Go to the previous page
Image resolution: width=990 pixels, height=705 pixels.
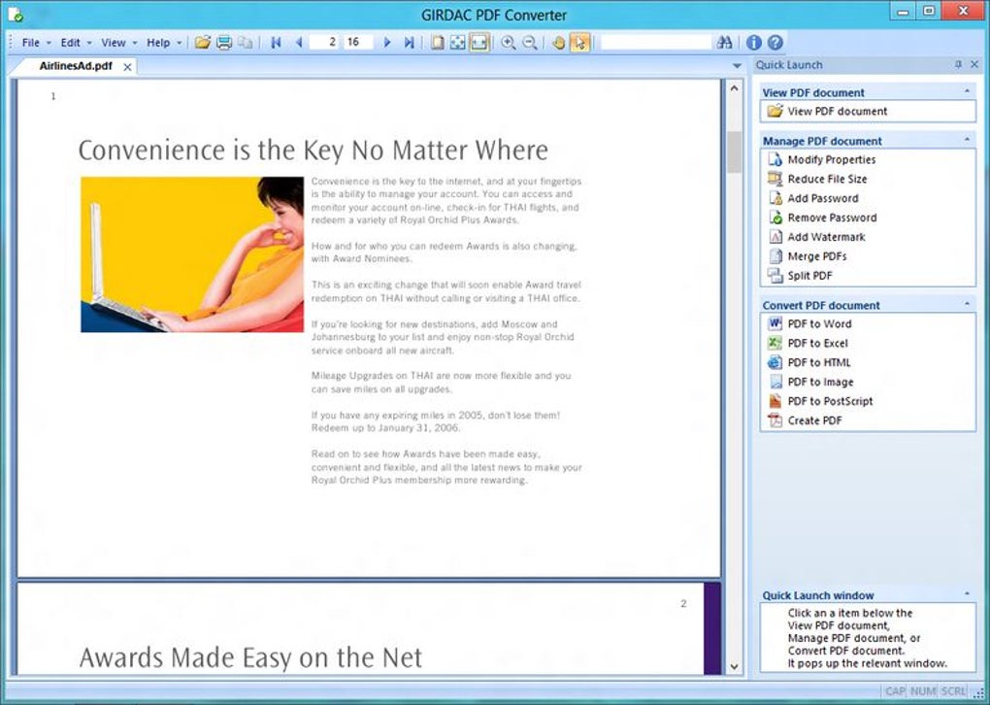[x=299, y=43]
